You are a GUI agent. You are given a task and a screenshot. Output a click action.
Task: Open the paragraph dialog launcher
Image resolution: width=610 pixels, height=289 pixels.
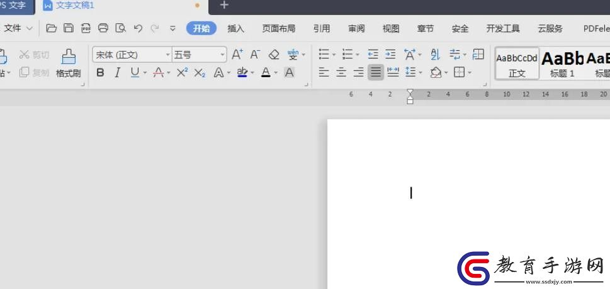[x=484, y=84]
